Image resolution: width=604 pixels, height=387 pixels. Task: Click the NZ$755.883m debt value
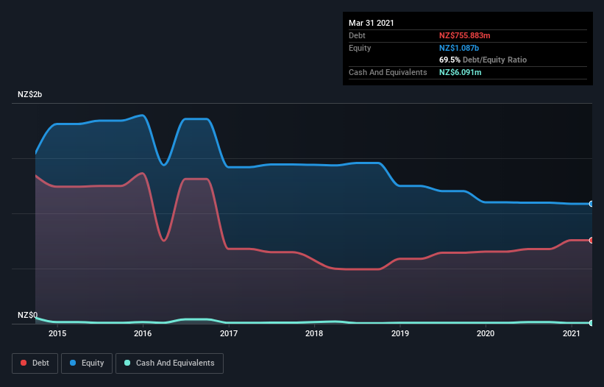pos(464,35)
